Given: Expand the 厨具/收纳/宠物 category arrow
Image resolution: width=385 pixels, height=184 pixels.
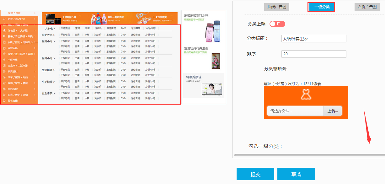Looking at the screenshot, I should (35, 95).
